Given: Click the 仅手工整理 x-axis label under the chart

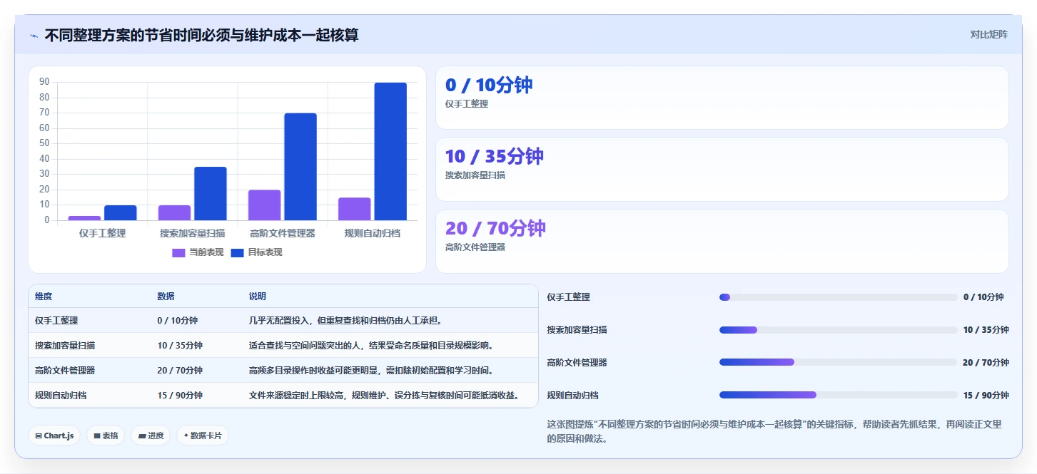Looking at the screenshot, I should [x=102, y=233].
